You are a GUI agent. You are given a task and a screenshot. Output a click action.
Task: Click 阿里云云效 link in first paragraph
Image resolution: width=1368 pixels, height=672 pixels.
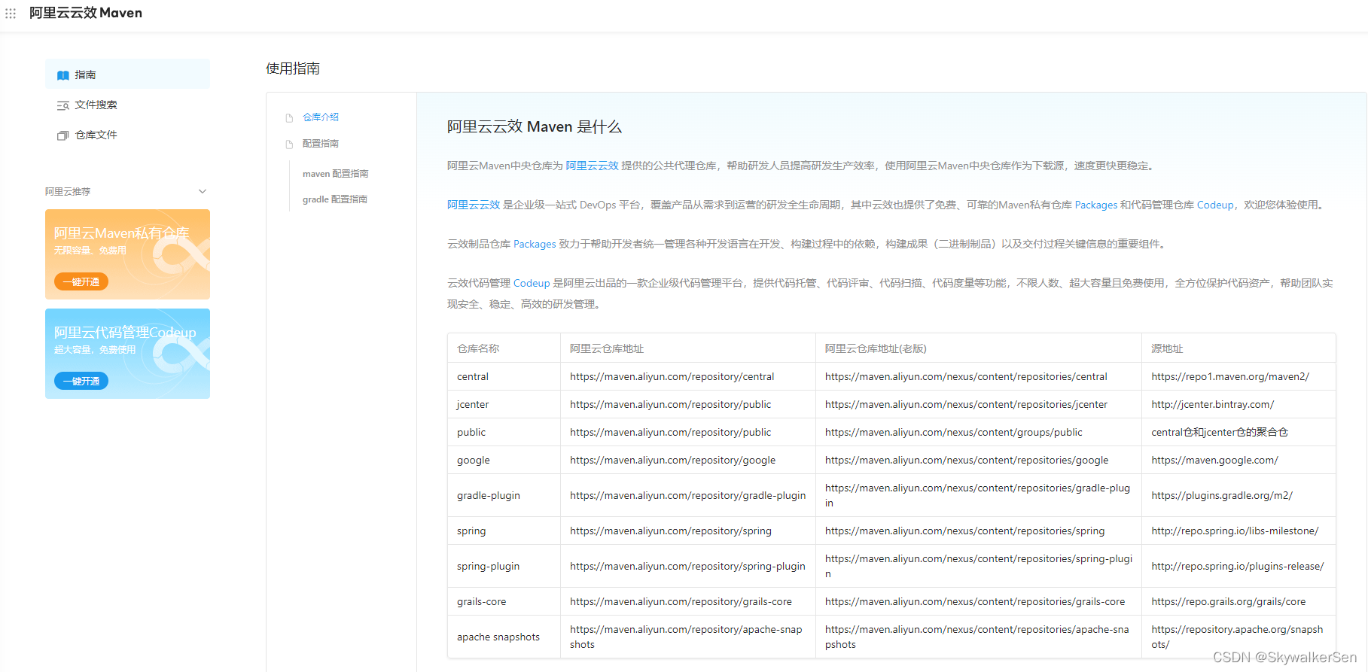coord(592,166)
